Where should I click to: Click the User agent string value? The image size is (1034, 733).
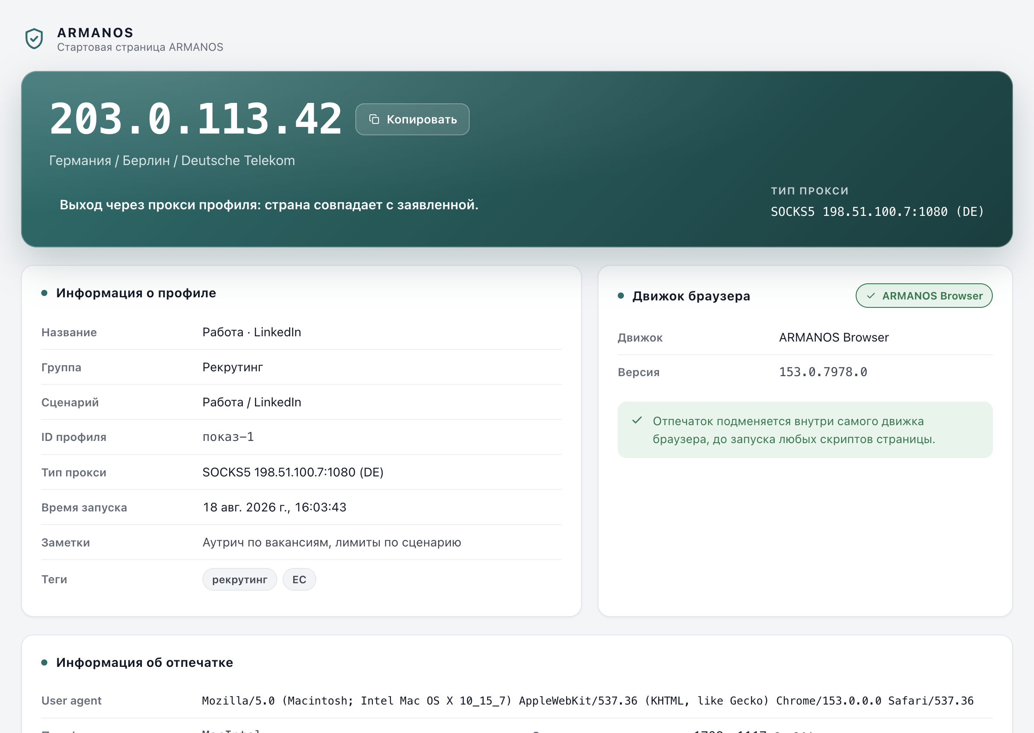point(588,701)
